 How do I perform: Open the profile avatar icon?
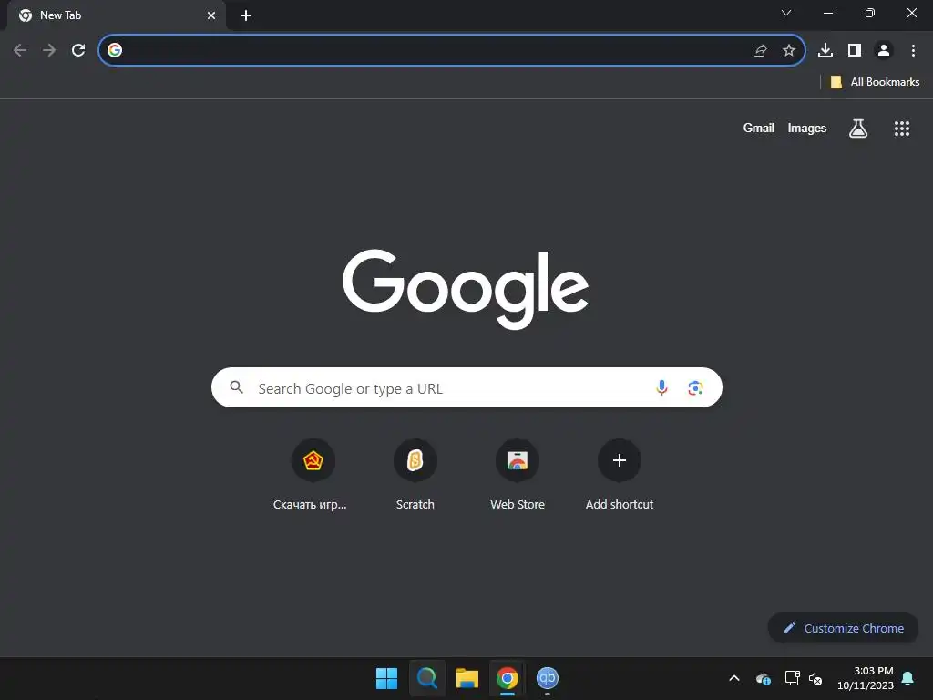(x=884, y=51)
